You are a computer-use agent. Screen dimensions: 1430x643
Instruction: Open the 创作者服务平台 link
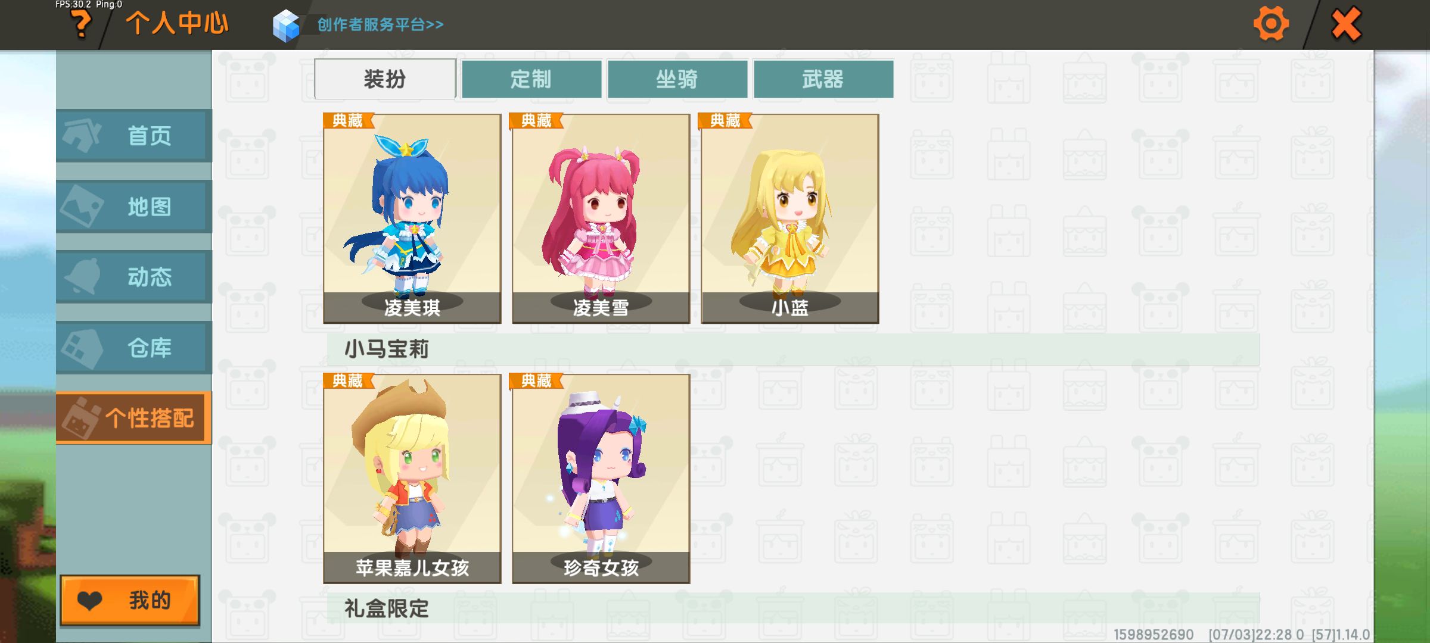click(x=380, y=24)
